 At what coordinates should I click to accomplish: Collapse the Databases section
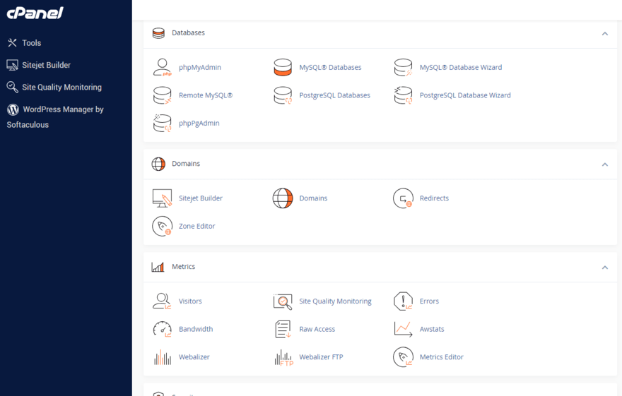tap(605, 34)
